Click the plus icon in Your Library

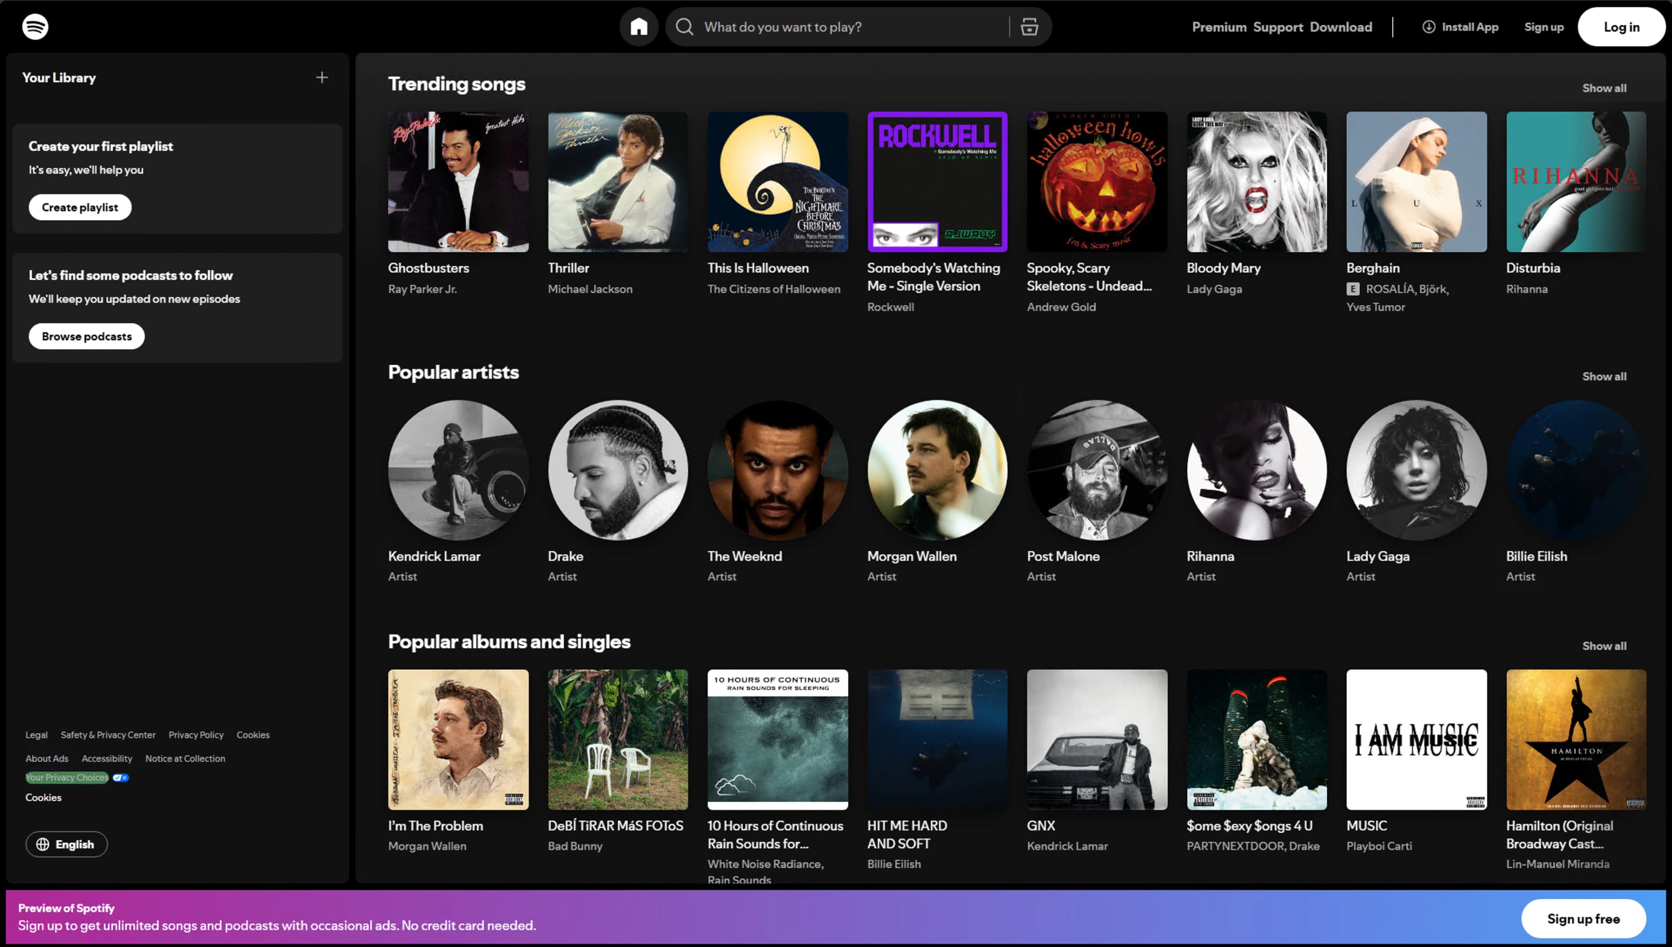321,77
